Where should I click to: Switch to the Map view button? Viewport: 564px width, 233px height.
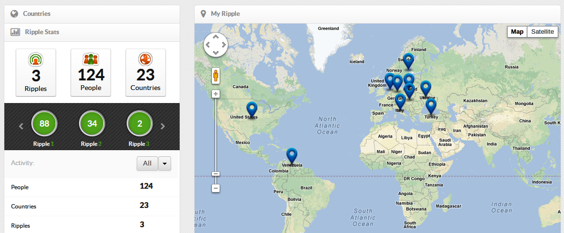click(517, 32)
